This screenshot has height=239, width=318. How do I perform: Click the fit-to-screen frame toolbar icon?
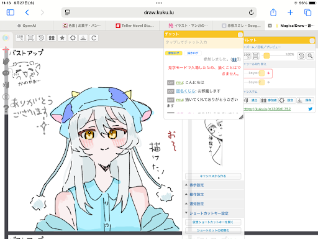30,38
